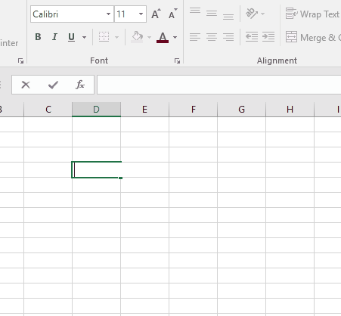The image size is (341, 316).
Task: Click the Merge & Center button
Action: (x=313, y=38)
